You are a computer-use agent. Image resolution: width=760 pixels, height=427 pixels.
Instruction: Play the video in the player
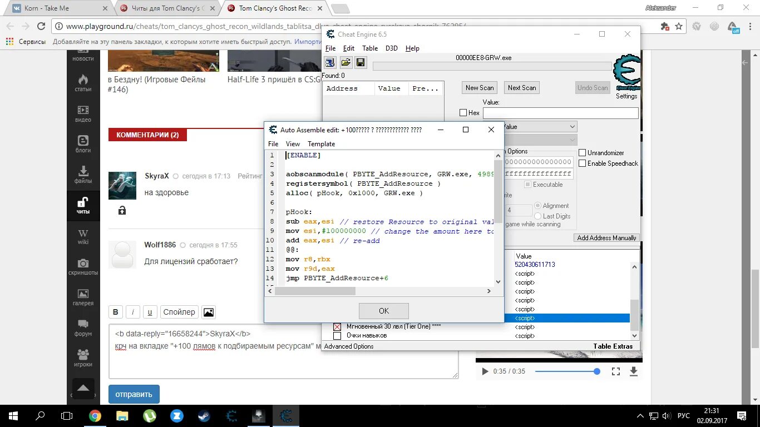485,371
